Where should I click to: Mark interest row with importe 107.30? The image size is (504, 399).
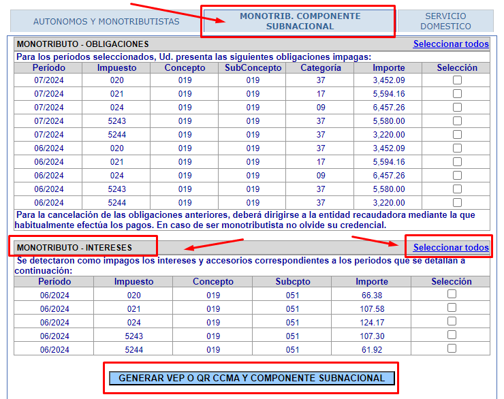click(452, 335)
